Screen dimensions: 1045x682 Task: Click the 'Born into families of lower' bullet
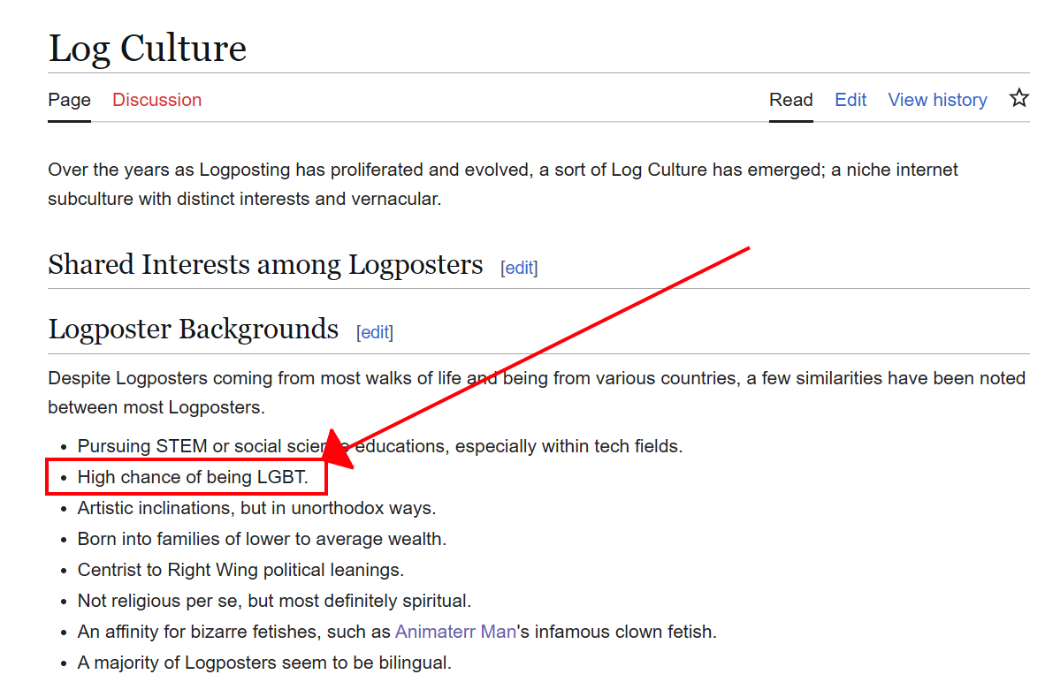point(262,538)
